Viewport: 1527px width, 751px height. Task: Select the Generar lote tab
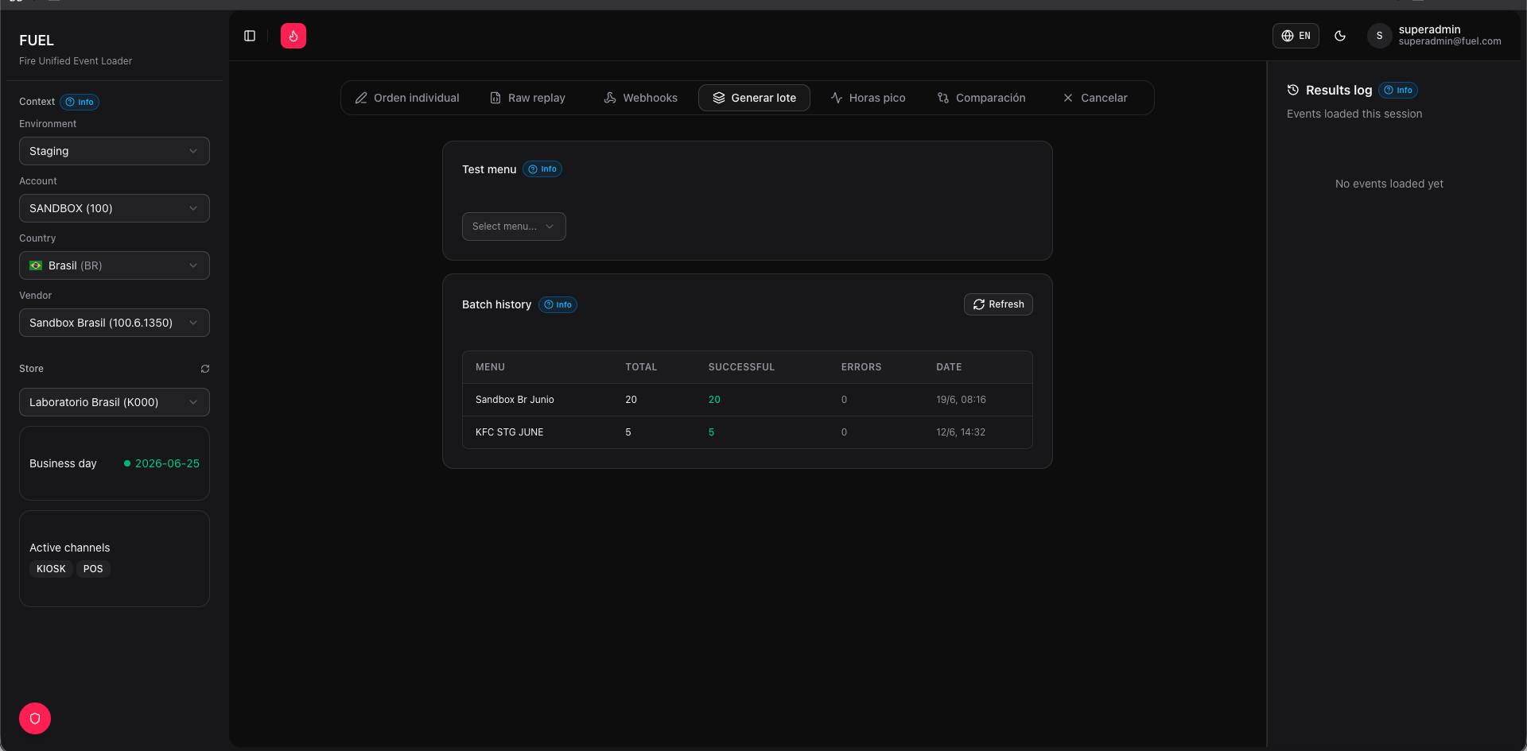tap(754, 98)
